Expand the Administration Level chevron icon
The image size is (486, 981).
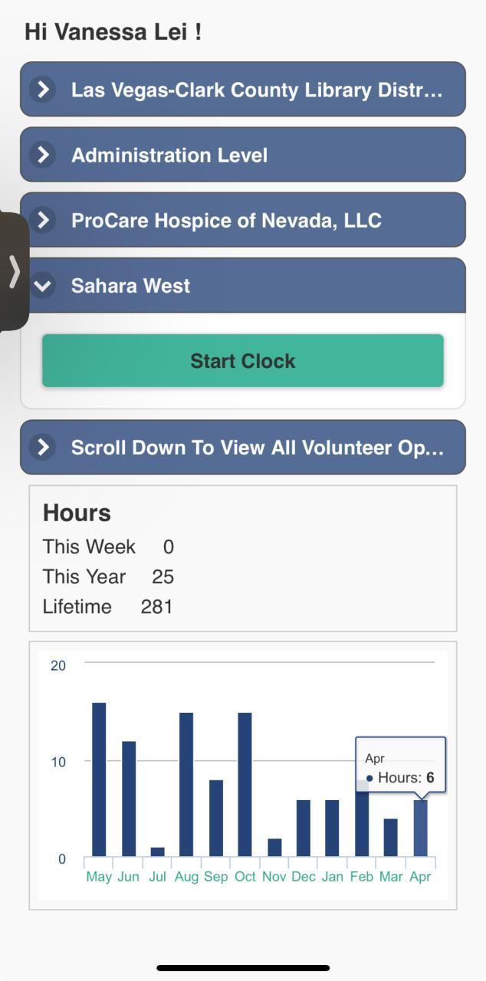(44, 155)
